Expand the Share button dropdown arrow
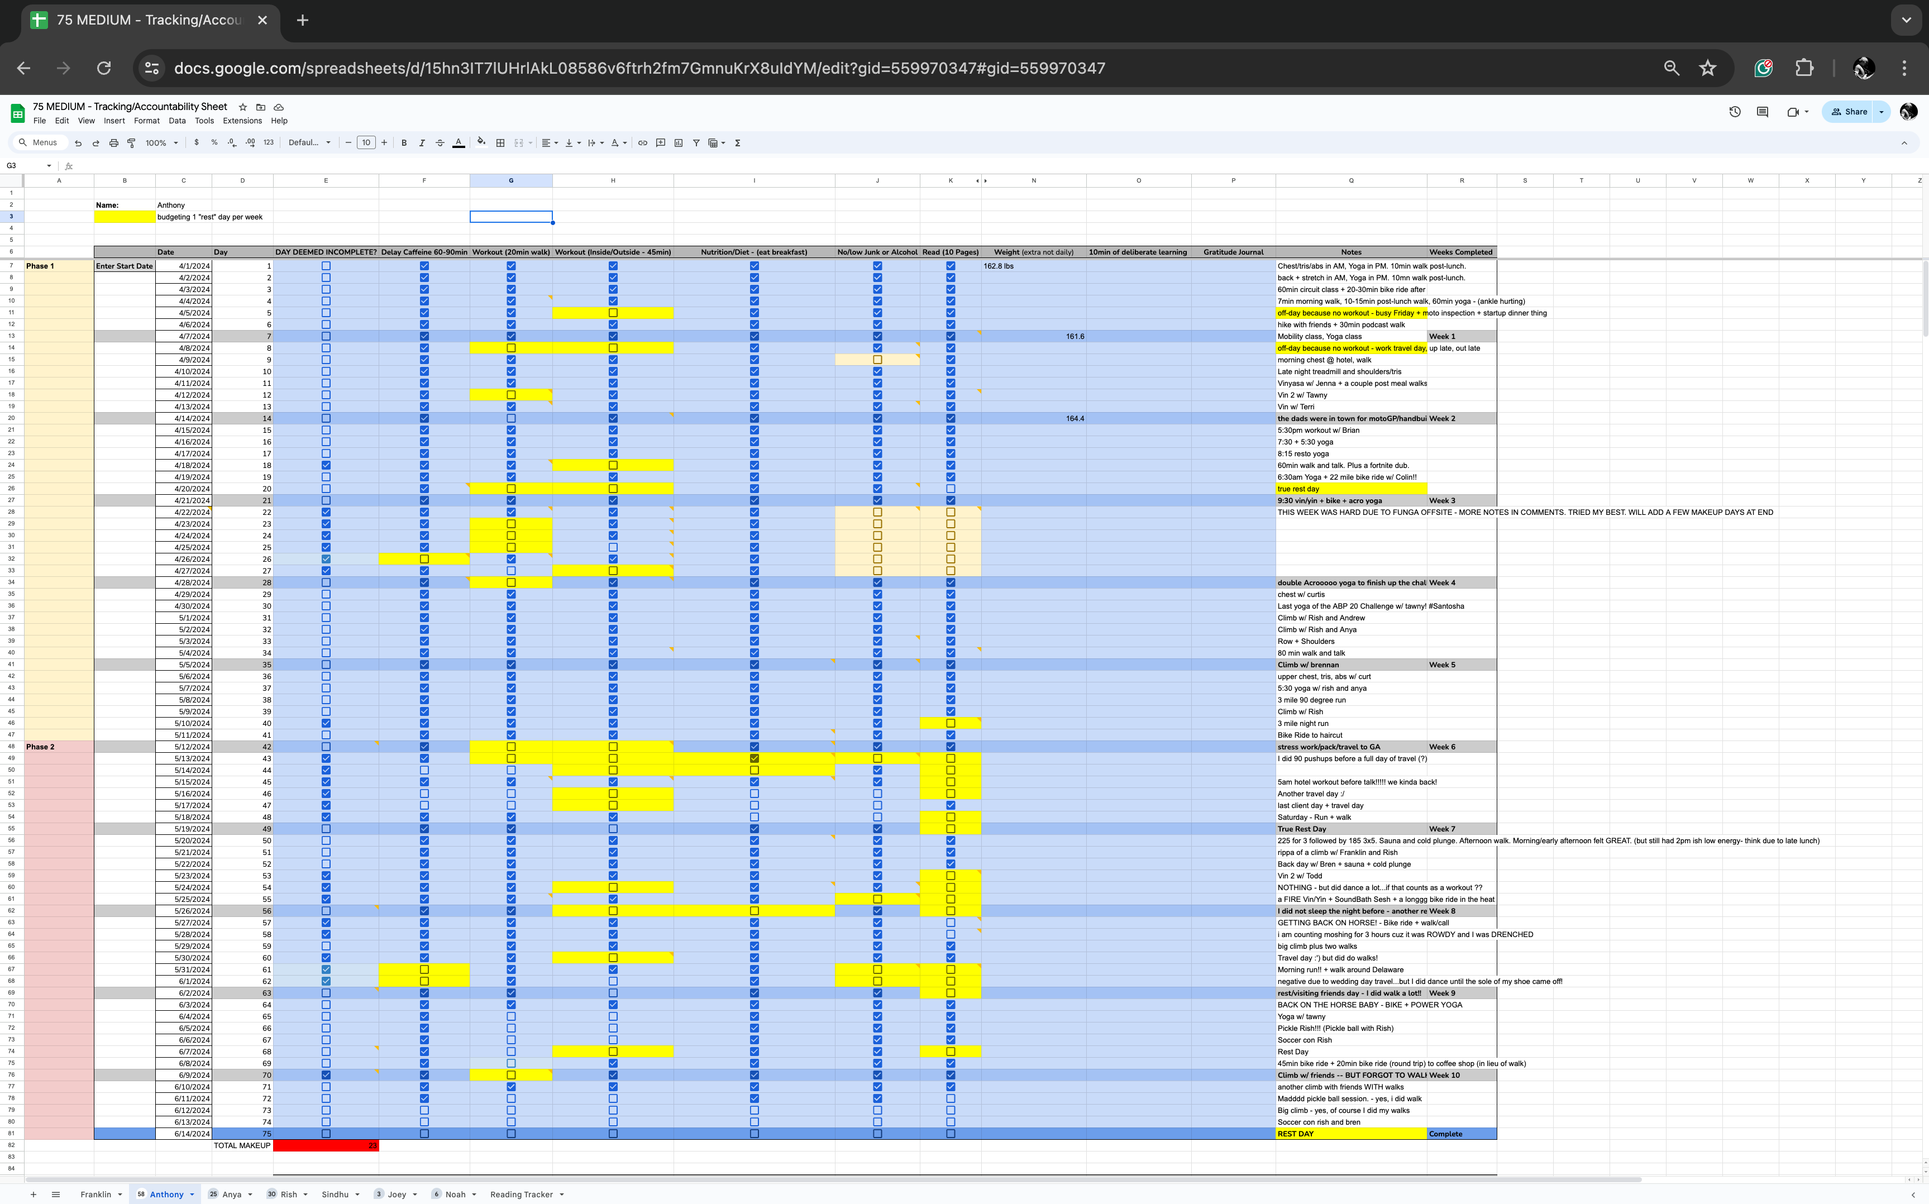Screen dimensions: 1929x1204 pos(1882,112)
